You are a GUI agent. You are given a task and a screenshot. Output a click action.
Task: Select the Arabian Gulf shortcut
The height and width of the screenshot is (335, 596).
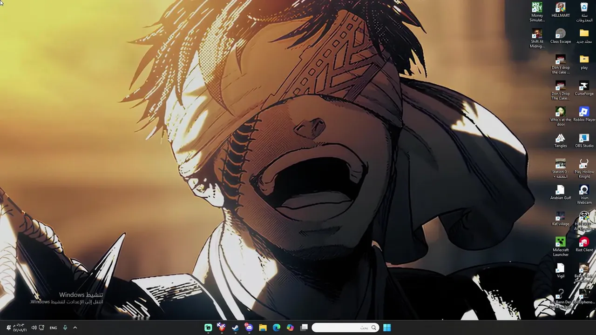pos(561,193)
